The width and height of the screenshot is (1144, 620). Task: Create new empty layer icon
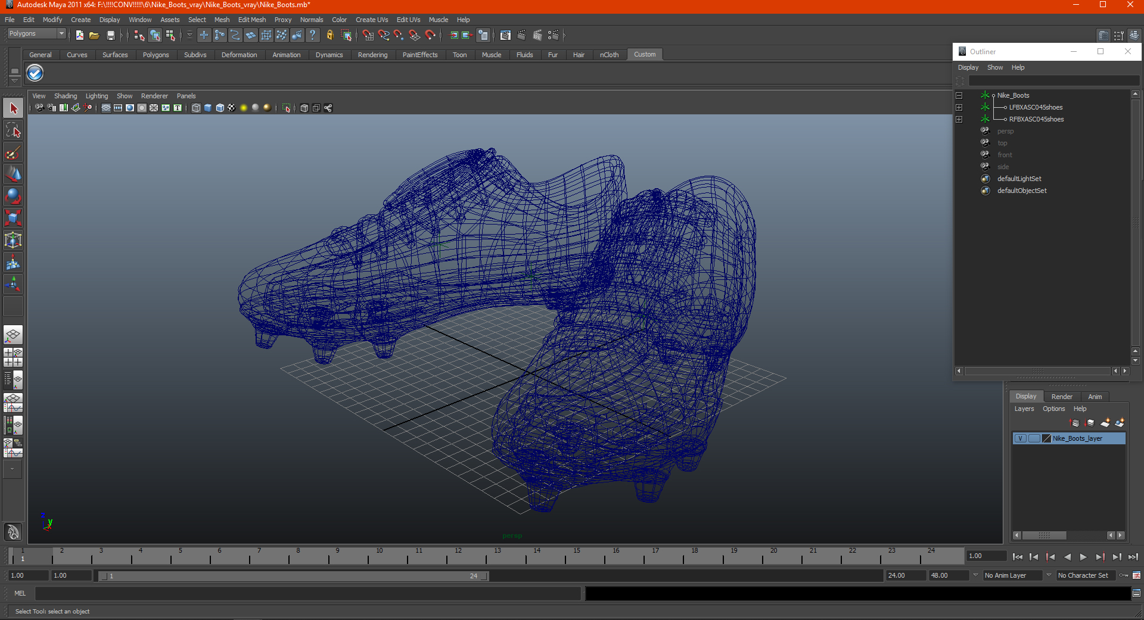click(x=1105, y=423)
